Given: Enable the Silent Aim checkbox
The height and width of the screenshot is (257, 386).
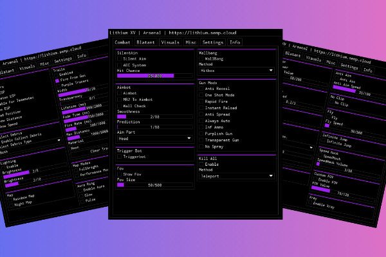Looking at the screenshot, I should point(120,58).
